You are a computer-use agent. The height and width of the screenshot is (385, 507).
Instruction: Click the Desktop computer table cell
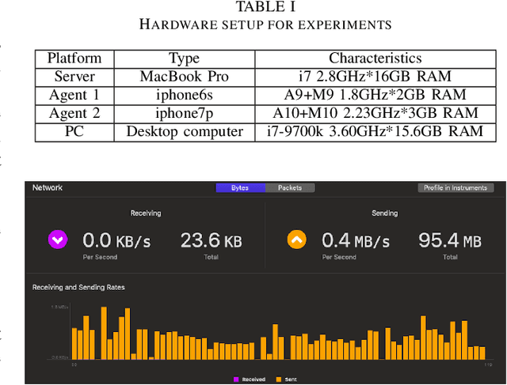pos(185,131)
